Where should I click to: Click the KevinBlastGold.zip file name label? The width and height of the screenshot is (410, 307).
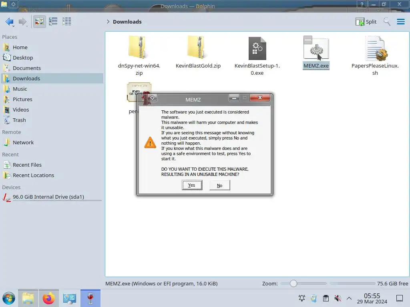(198, 66)
